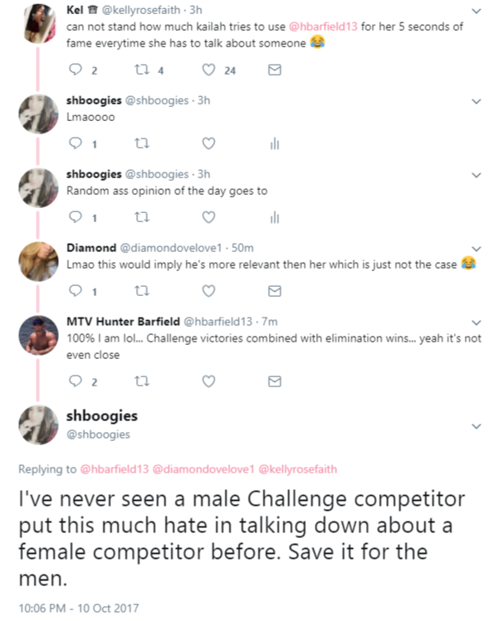Reply to Hunter Barfield's tweet with 2 replies
This screenshot has height=621, width=489.
tap(76, 381)
